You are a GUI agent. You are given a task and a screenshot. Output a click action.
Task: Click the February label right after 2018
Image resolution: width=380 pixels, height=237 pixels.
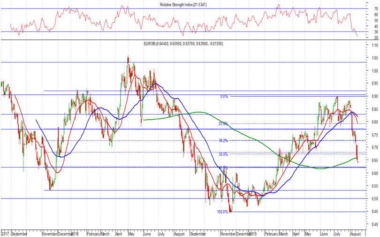(93, 234)
